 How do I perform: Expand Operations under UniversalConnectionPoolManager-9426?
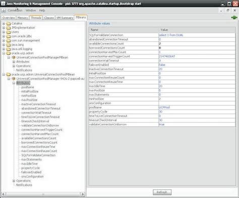pos(14,181)
